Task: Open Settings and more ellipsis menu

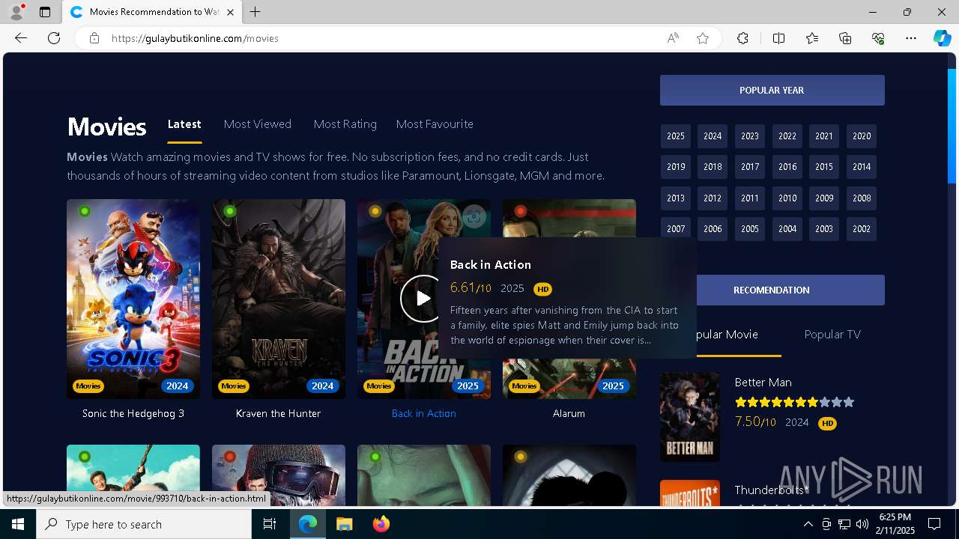Action: [x=911, y=38]
